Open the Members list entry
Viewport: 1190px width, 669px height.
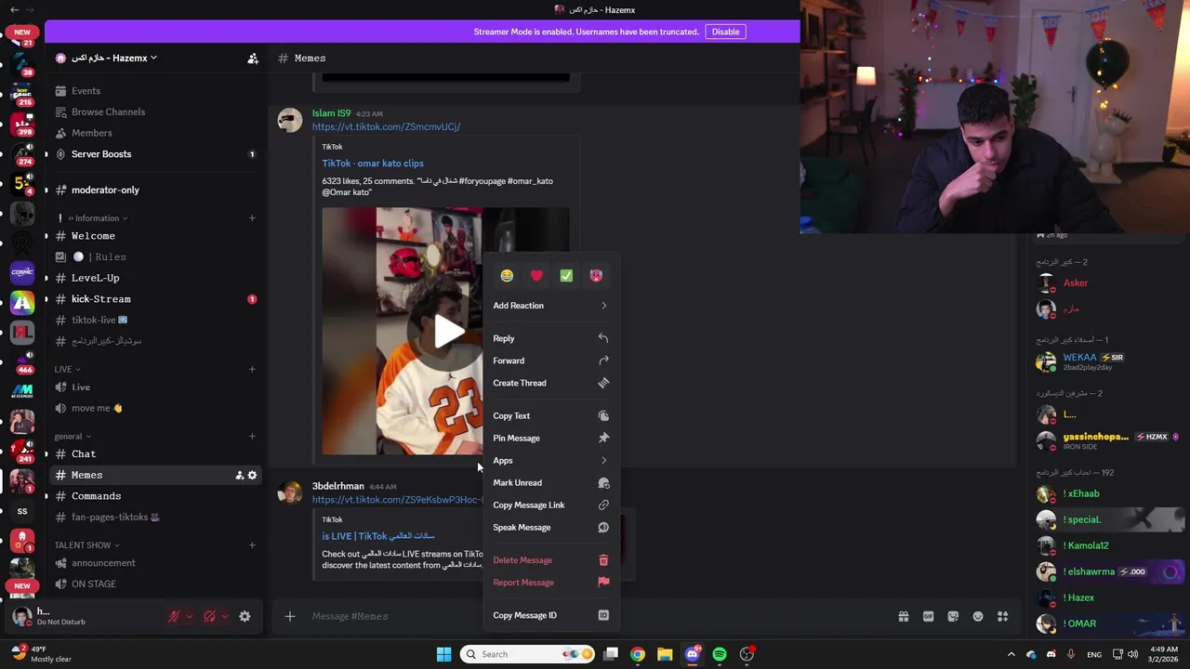[x=156, y=133]
